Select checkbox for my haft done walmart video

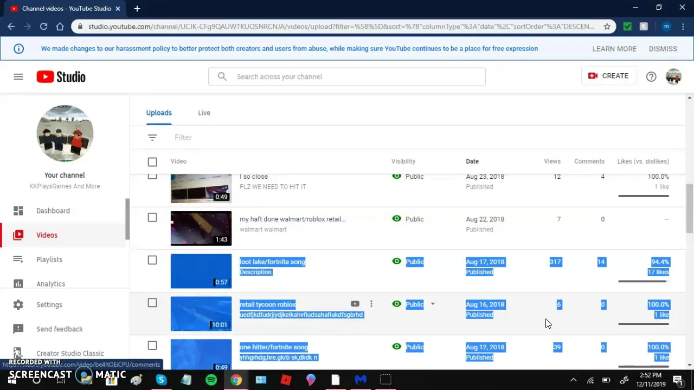152,217
